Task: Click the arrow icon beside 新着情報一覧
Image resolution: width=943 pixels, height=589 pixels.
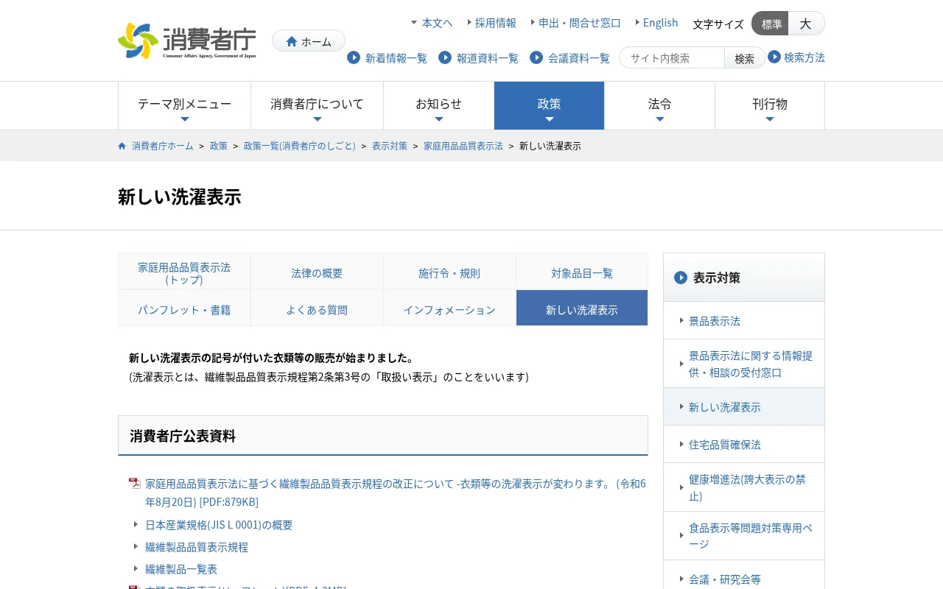Action: click(354, 57)
